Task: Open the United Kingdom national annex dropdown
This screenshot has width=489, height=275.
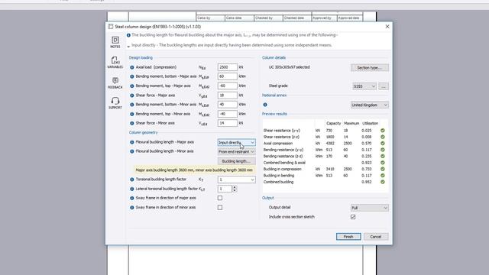Action: pos(370,105)
